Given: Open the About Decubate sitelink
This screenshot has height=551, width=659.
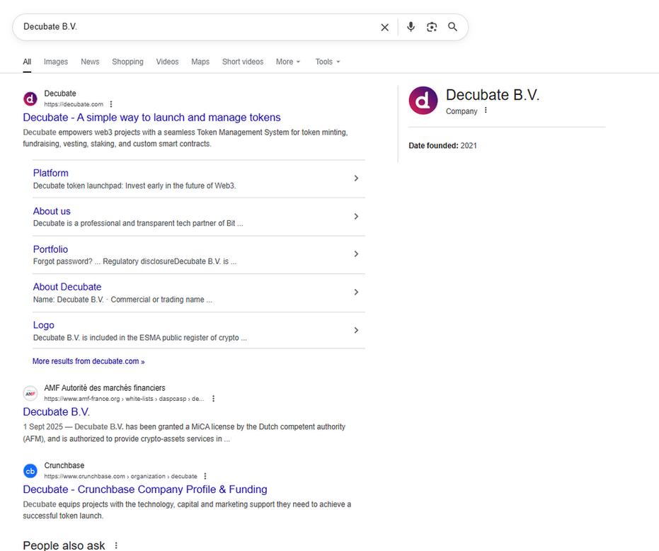Looking at the screenshot, I should pyautogui.click(x=67, y=287).
